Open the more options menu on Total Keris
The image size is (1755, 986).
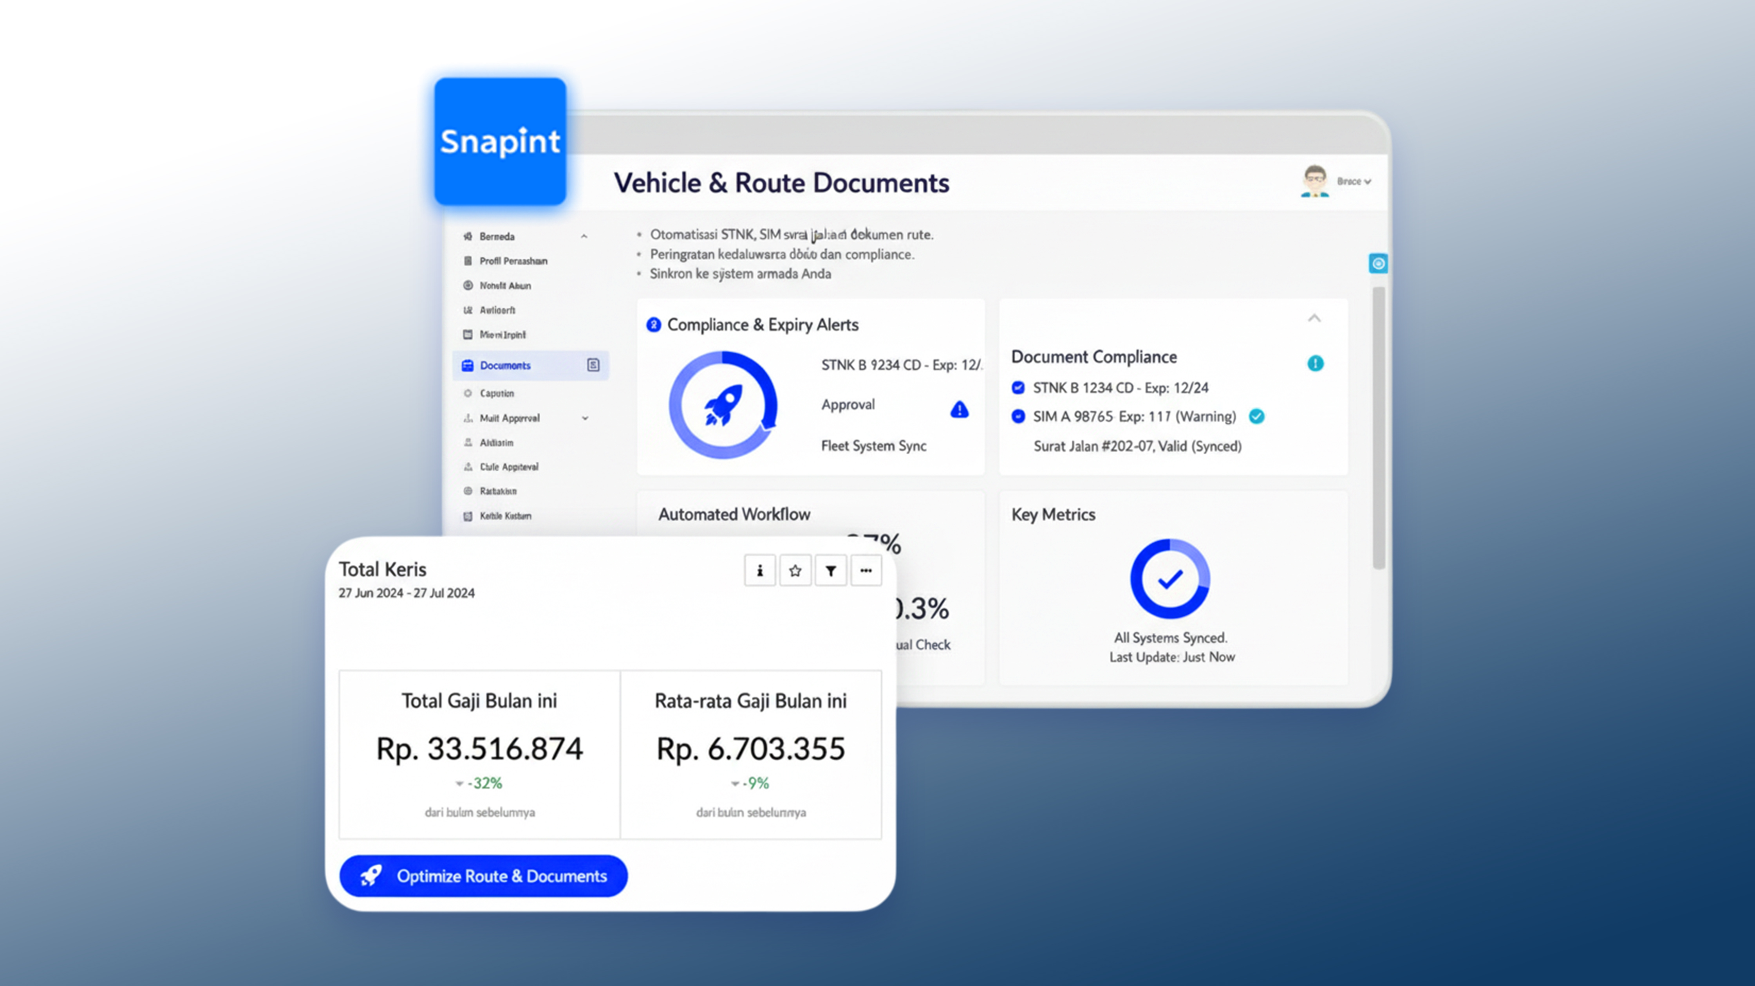click(x=866, y=571)
